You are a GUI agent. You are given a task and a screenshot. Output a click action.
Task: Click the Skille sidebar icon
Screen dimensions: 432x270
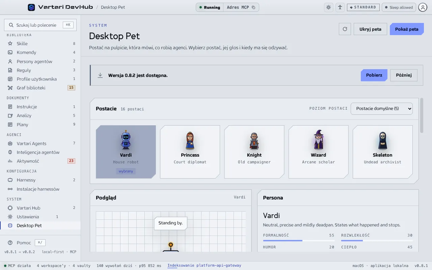point(10,44)
